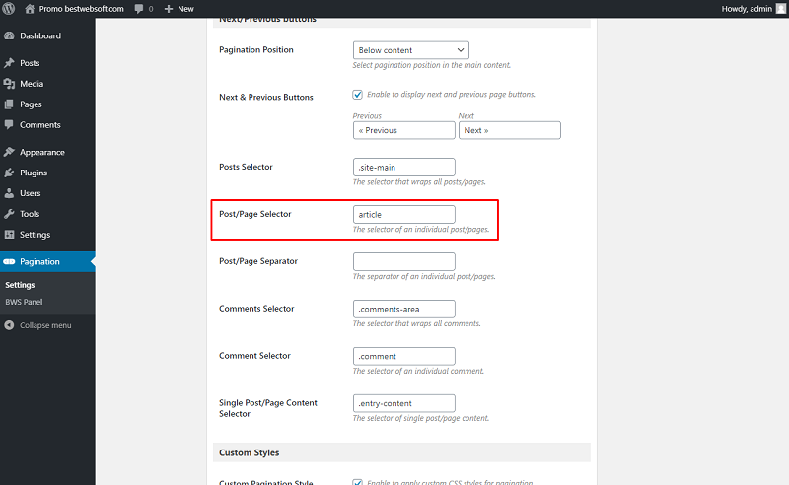Open the Pagination Position dropdown
789x485 pixels.
pyautogui.click(x=411, y=50)
